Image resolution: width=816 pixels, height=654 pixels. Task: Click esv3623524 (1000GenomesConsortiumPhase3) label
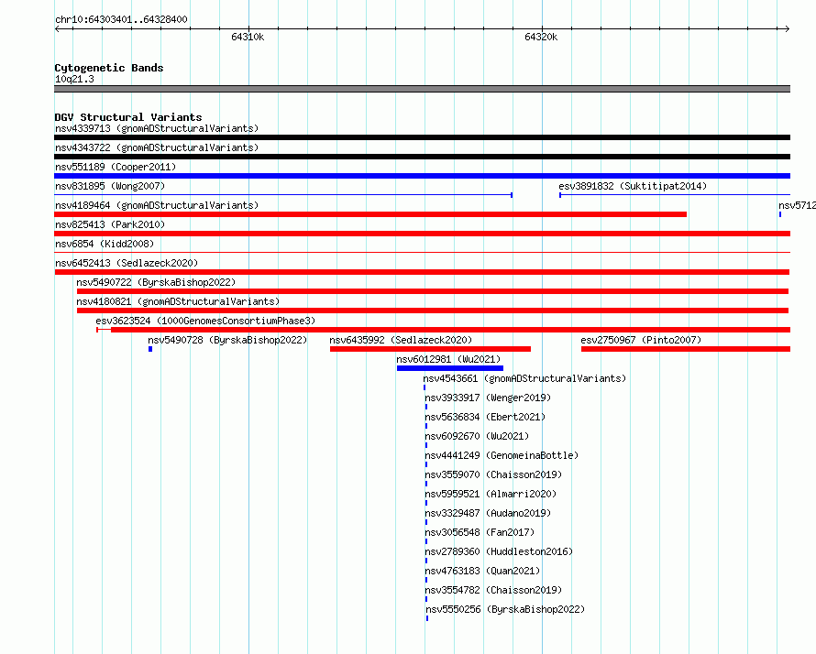[x=205, y=321]
